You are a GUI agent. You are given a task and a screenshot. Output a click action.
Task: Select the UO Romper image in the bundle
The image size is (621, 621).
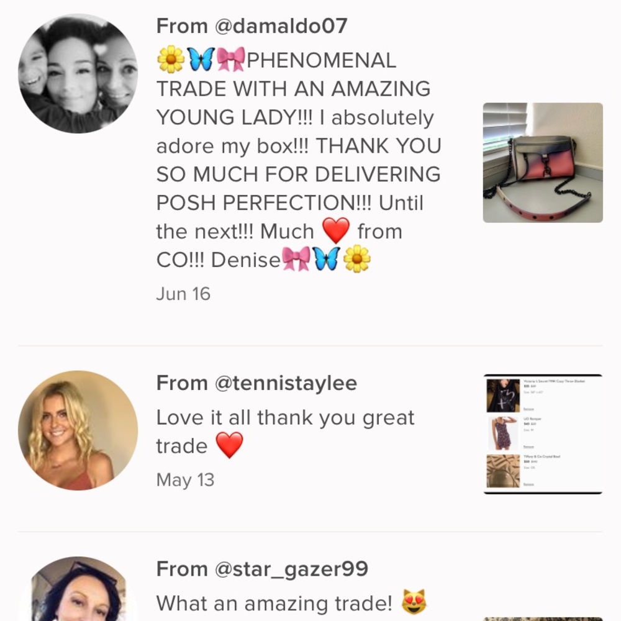[x=503, y=433]
